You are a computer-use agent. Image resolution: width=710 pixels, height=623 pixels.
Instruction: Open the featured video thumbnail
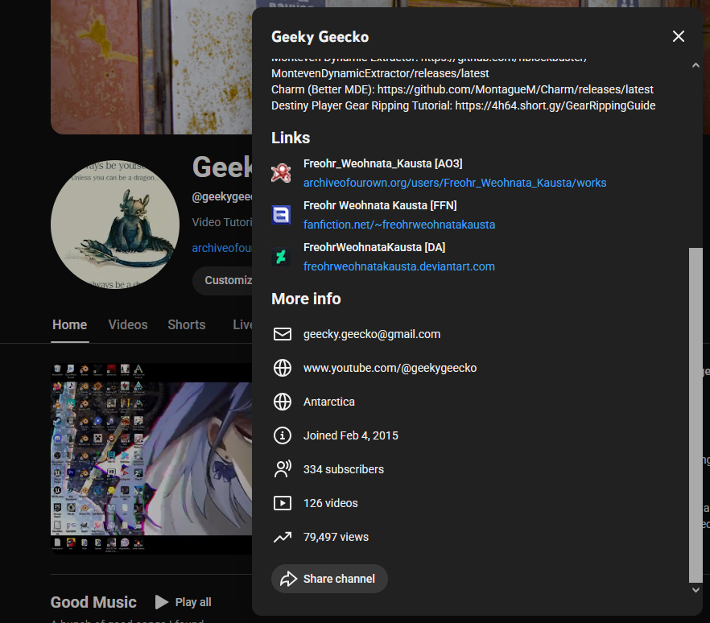tap(151, 458)
